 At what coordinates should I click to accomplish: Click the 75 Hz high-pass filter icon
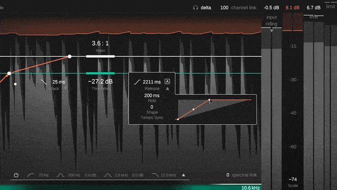pyautogui.click(x=30, y=175)
